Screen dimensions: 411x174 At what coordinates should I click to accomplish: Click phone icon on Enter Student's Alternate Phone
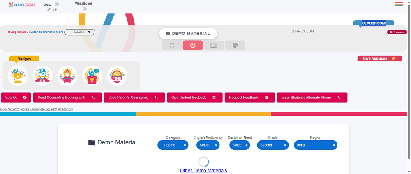(339, 98)
